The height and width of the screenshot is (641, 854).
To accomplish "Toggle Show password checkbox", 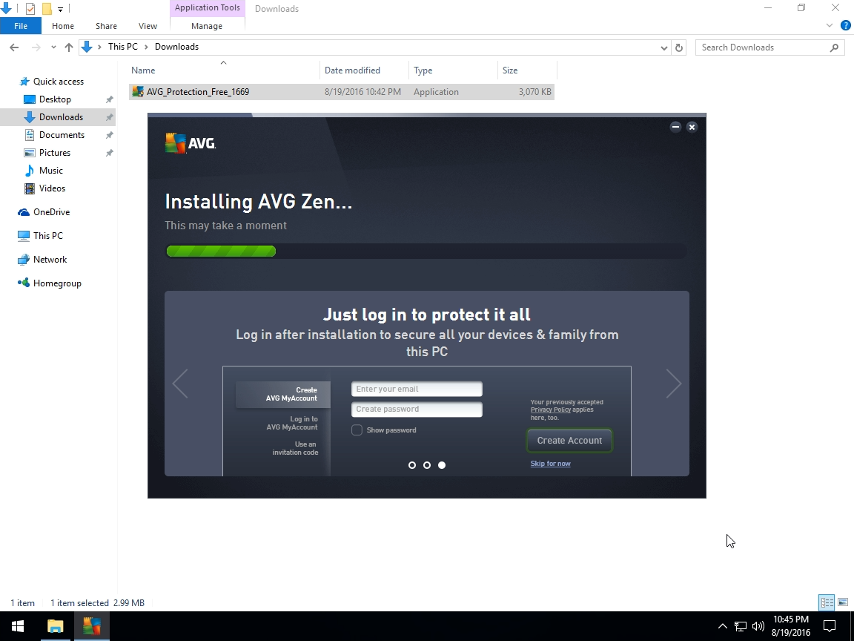I will (357, 430).
